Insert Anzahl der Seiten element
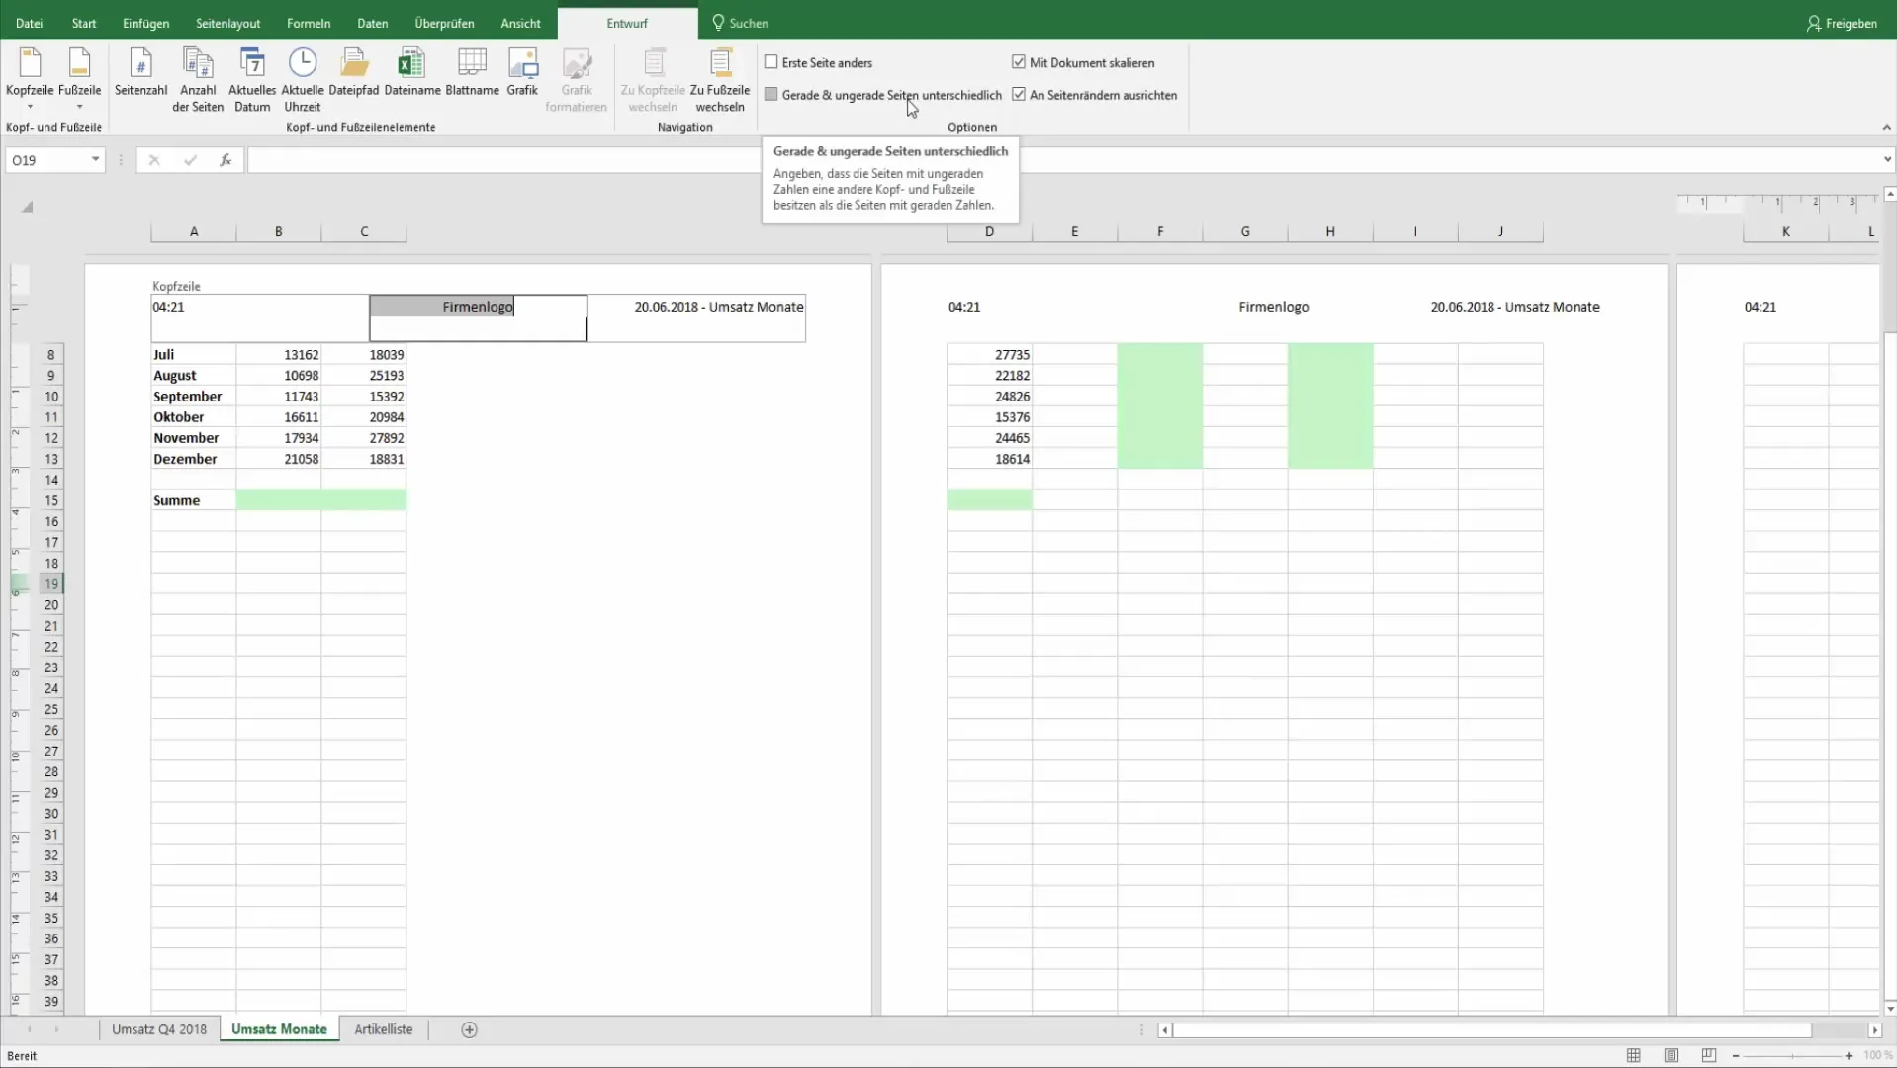The height and width of the screenshot is (1068, 1897). 198,80
